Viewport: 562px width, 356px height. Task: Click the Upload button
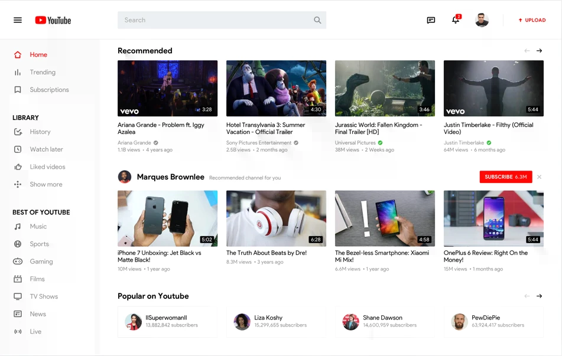[532, 20]
